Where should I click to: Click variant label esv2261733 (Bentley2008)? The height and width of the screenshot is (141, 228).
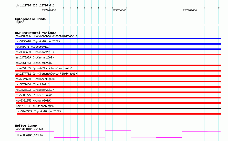(34, 63)
